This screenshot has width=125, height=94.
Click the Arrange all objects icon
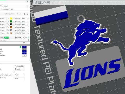click(x=48, y=3)
